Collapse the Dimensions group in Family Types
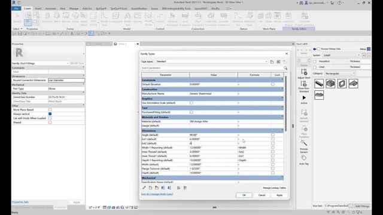 tap(282, 131)
